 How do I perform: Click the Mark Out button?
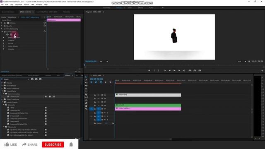tap(159, 70)
